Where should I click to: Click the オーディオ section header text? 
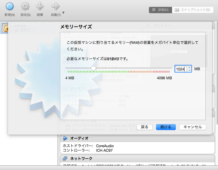click(79, 138)
